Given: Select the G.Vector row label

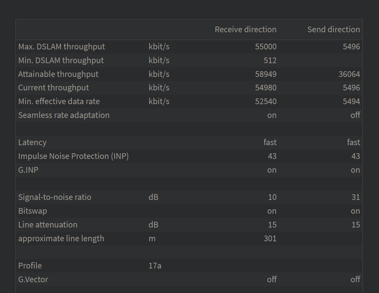Looking at the screenshot, I should (x=33, y=280).
